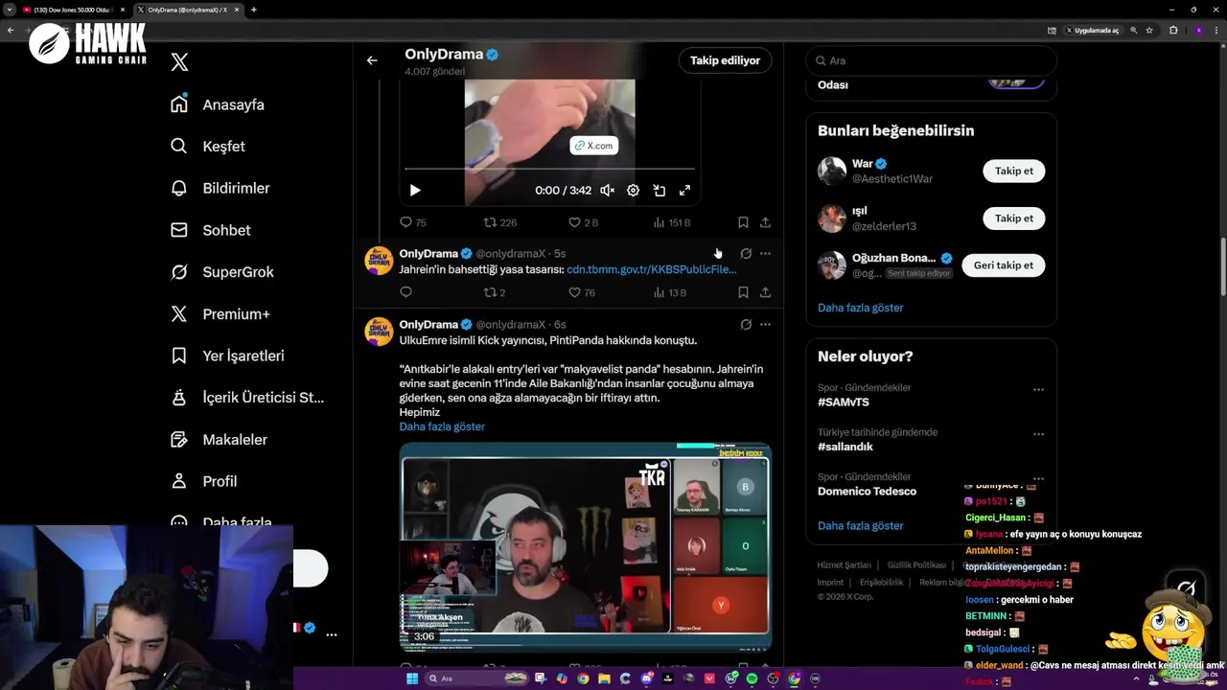Open Keşfet explore page

[x=208, y=147]
